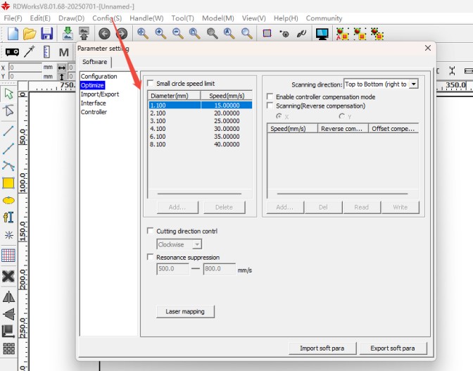Select the Text tool
Screen dimensions: 473x371
(x=8, y=217)
